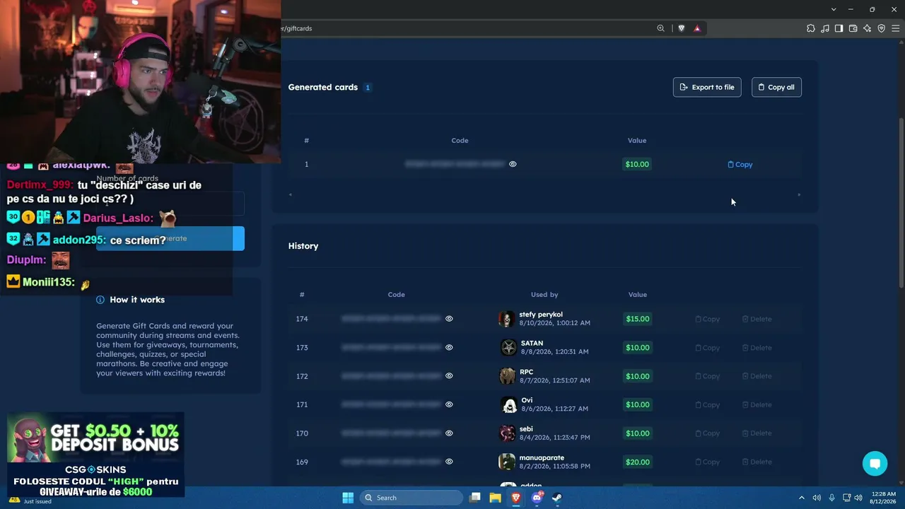Screen dimensions: 905x509
Task: Open stefy perykol's avatar
Action: (x=507, y=319)
